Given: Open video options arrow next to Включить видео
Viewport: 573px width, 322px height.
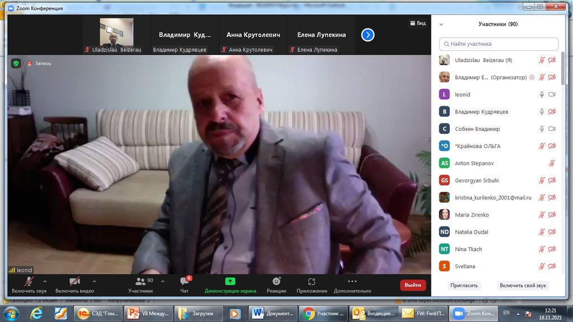Looking at the screenshot, I should pos(94,282).
